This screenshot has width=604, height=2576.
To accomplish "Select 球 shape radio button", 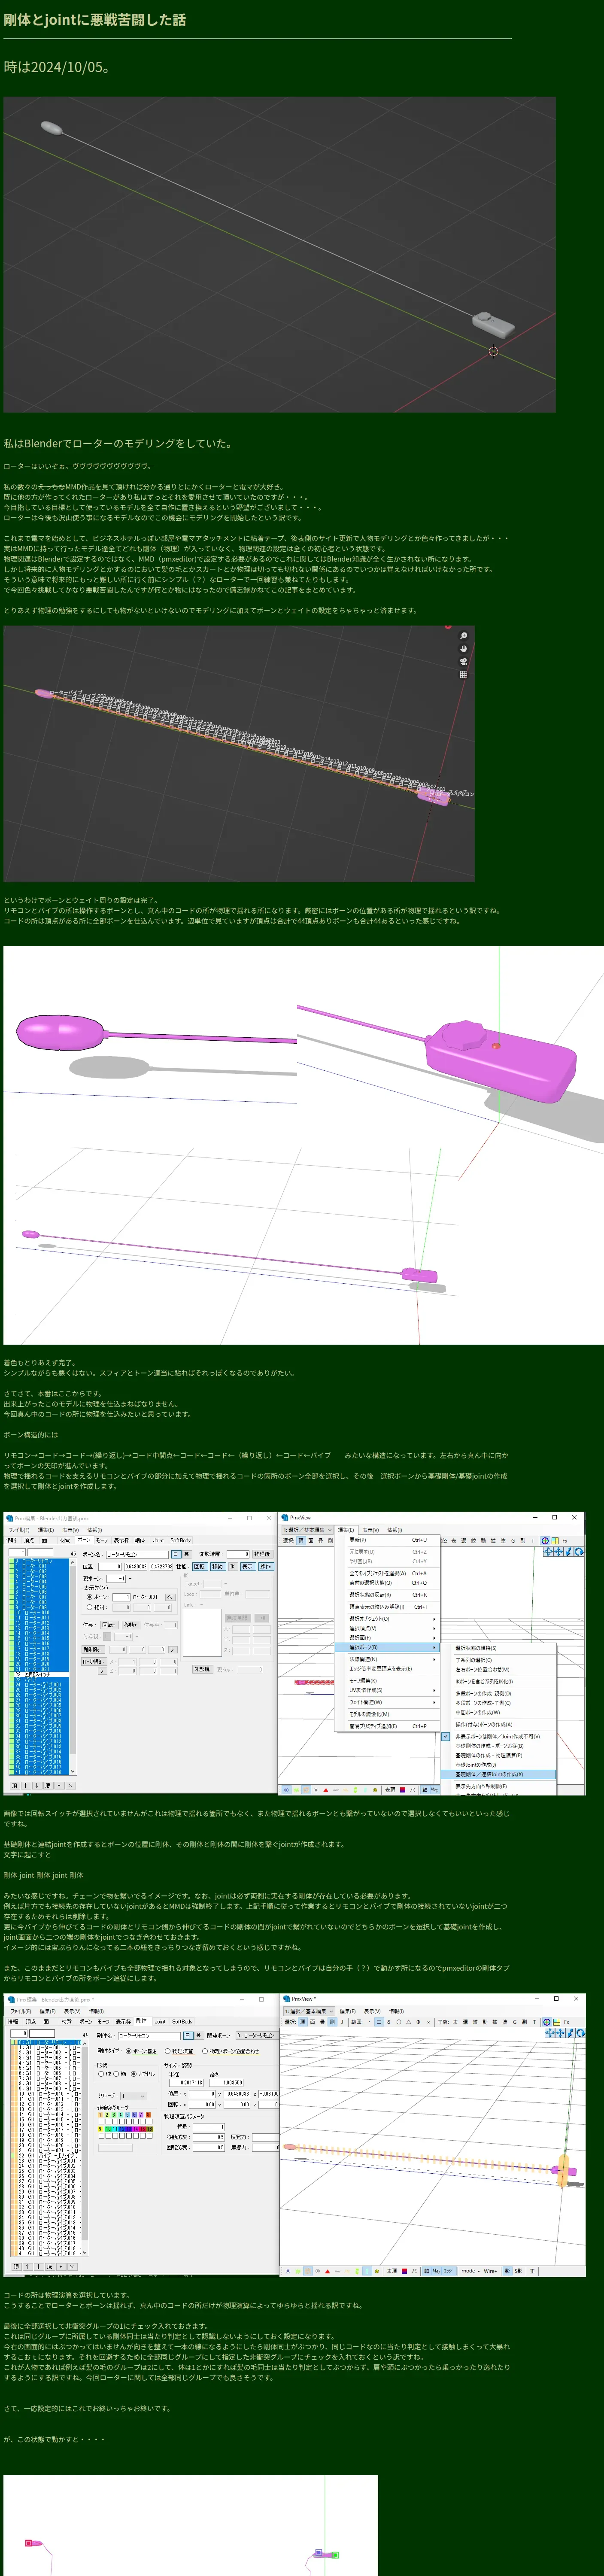I will pos(101,2074).
